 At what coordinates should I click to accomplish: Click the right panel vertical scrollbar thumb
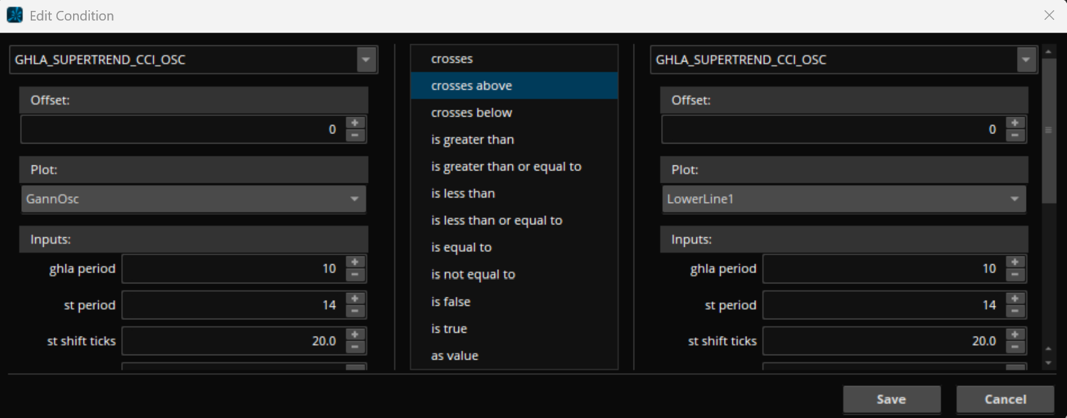click(x=1048, y=130)
